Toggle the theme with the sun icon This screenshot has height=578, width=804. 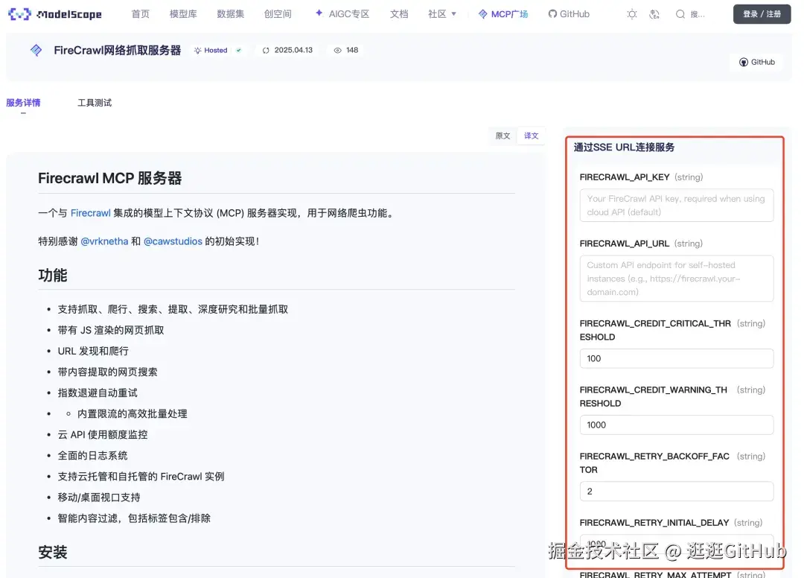631,13
